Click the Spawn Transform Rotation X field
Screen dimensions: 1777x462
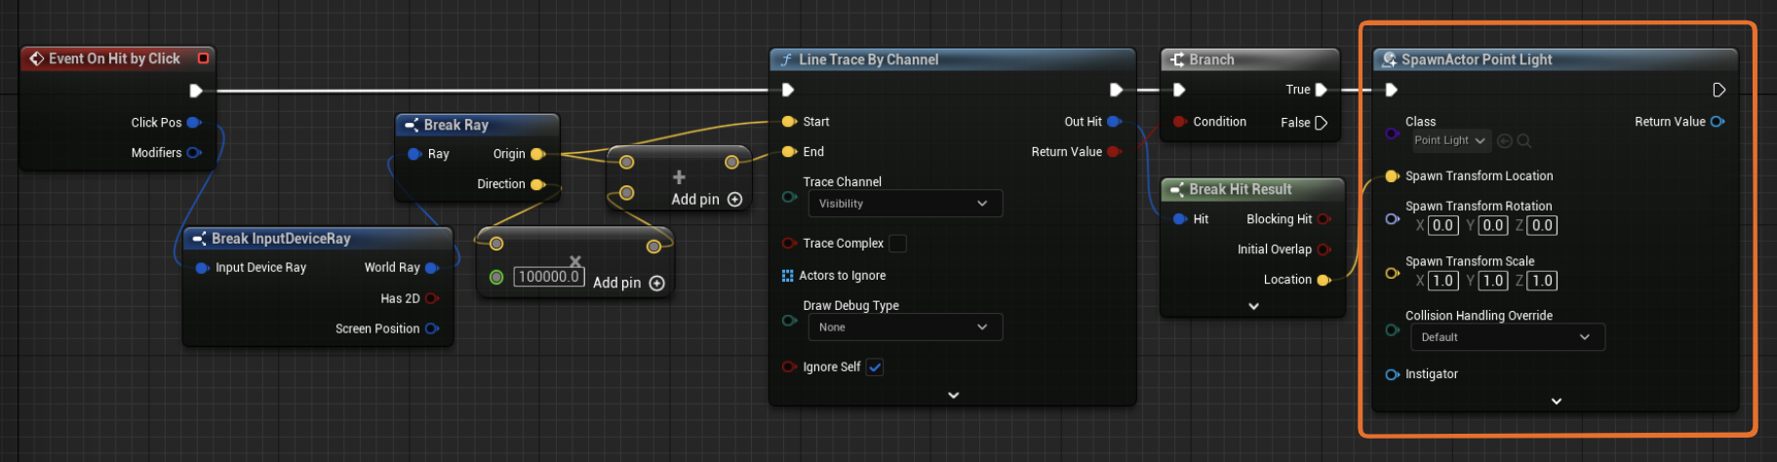click(x=1442, y=226)
